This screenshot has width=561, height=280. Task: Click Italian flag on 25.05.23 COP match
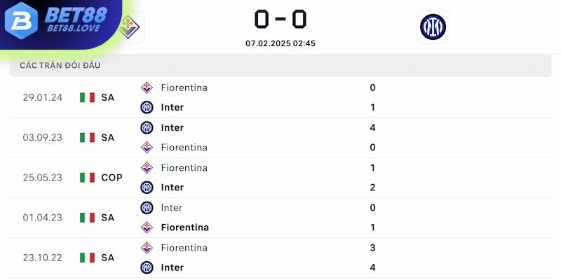tap(87, 178)
